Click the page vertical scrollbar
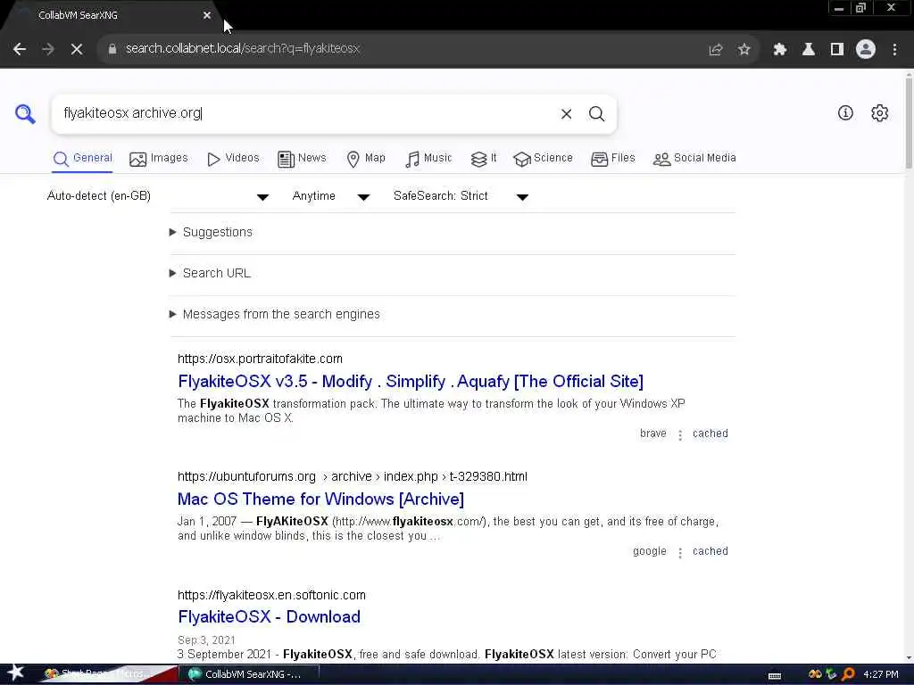The width and height of the screenshot is (914, 685). (x=909, y=122)
